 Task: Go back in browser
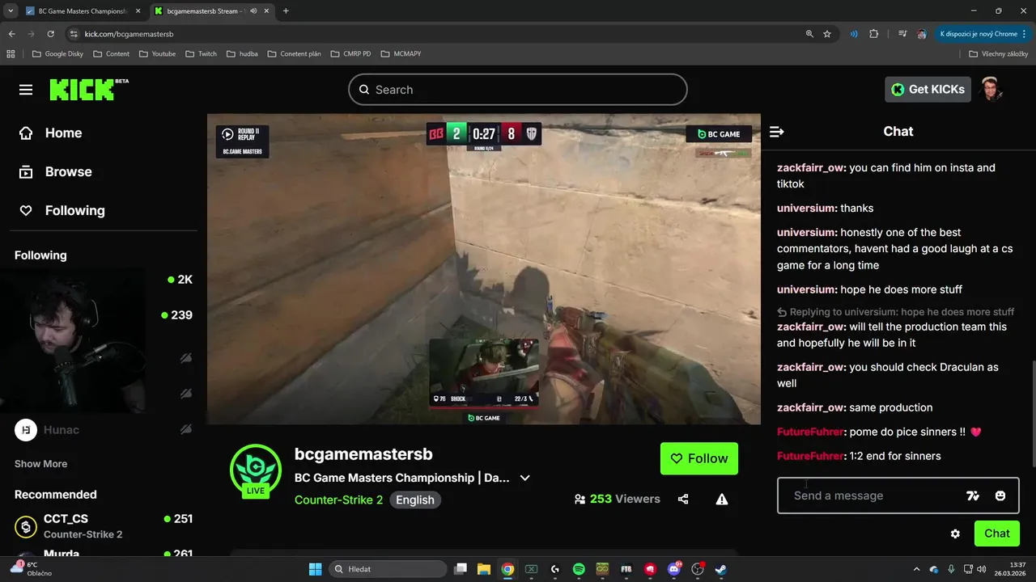pos(11,34)
